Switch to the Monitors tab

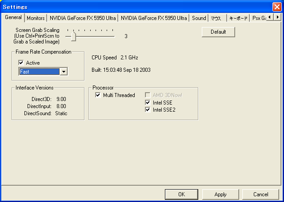36,18
